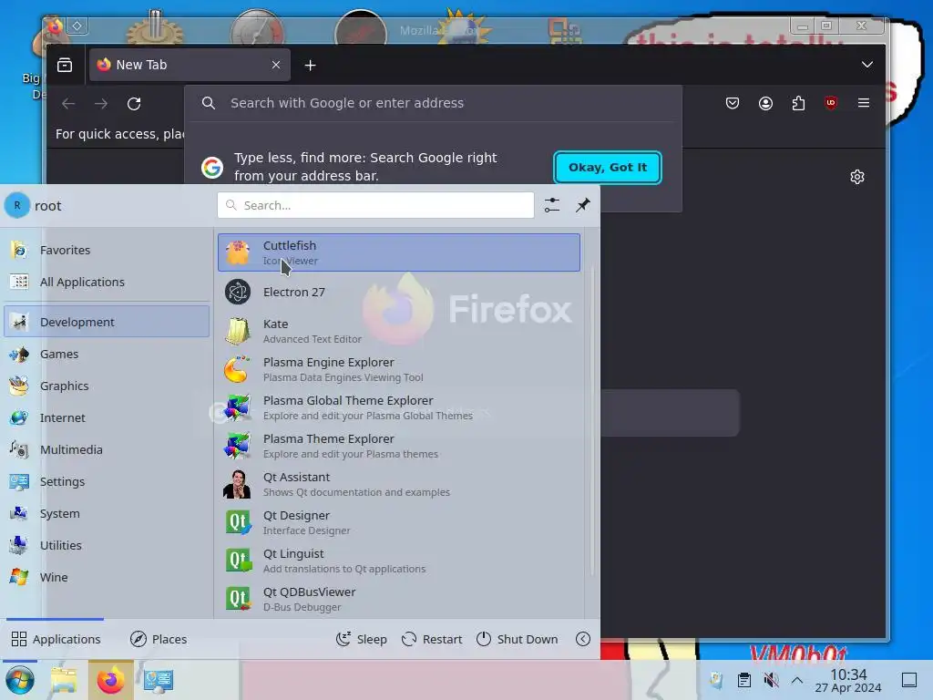Open Electron 27 from the list

coord(399,292)
